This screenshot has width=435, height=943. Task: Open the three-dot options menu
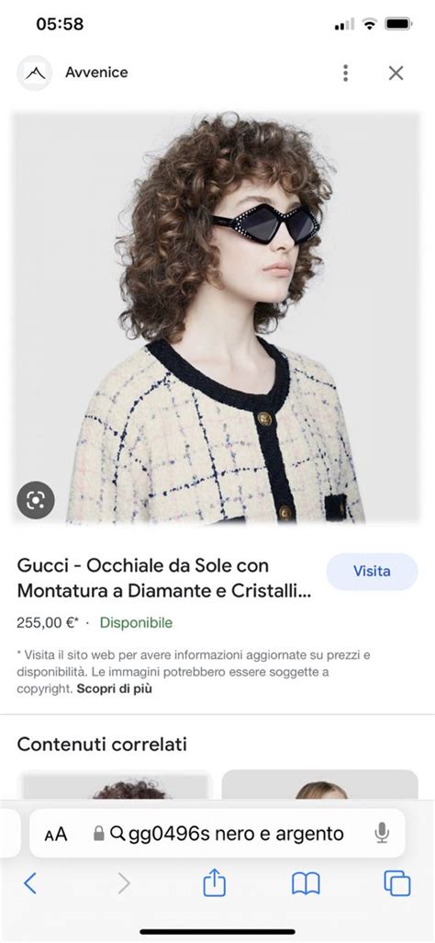click(345, 73)
